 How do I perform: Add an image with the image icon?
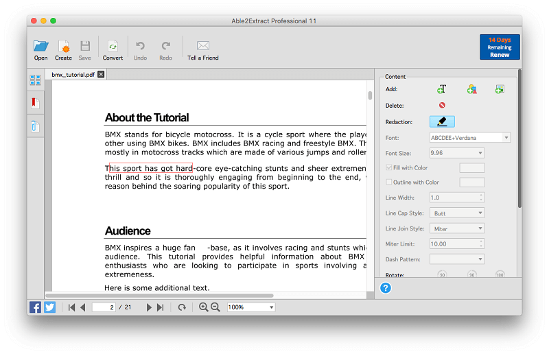coord(500,89)
